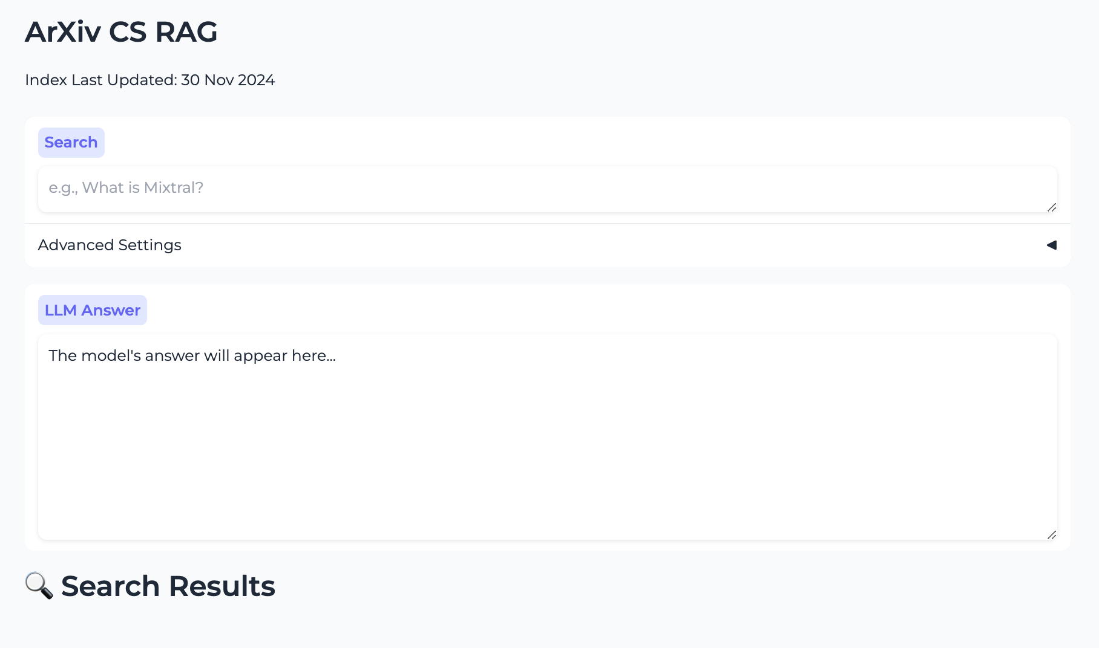This screenshot has width=1099, height=648.
Task: Click the 'What is Mixtral?' placeholder text
Action: coord(143,188)
